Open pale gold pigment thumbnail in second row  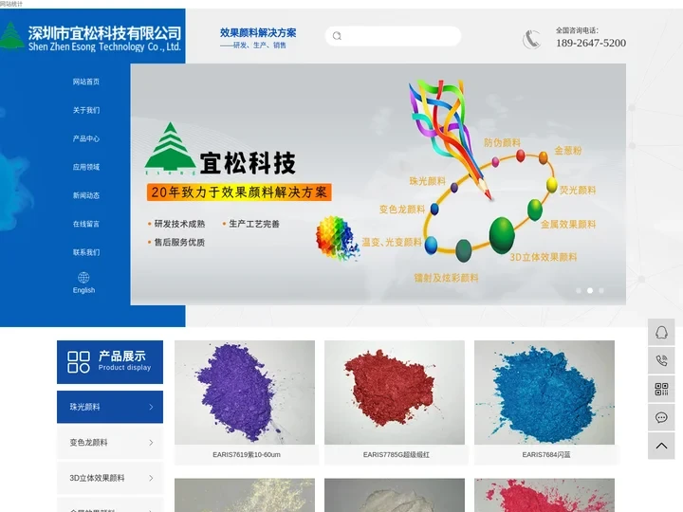point(245,496)
